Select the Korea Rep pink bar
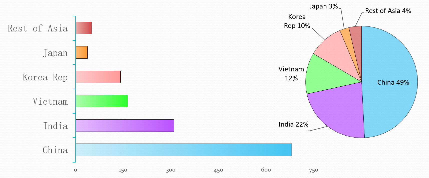429x178 pixels. (x=98, y=77)
